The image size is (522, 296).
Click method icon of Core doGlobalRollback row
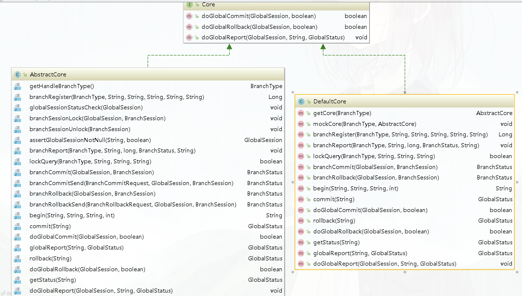pyautogui.click(x=189, y=27)
